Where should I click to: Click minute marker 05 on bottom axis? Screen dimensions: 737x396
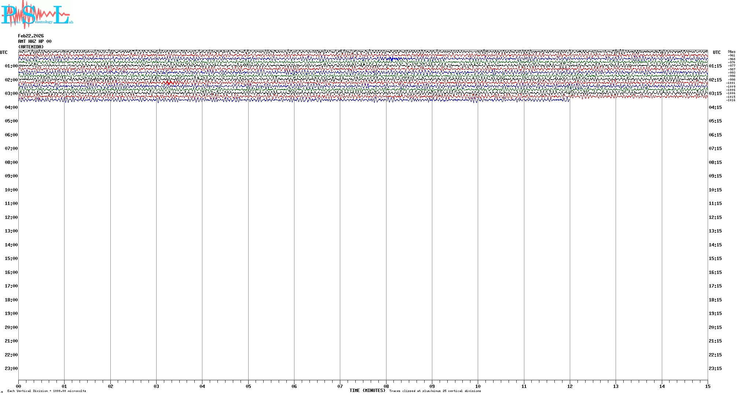coord(248,386)
